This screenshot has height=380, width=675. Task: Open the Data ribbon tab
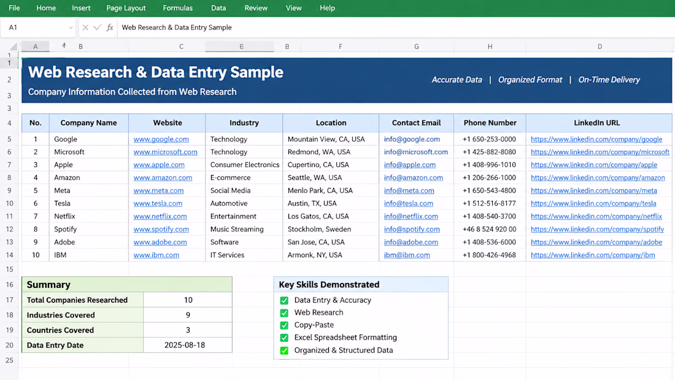pos(218,8)
